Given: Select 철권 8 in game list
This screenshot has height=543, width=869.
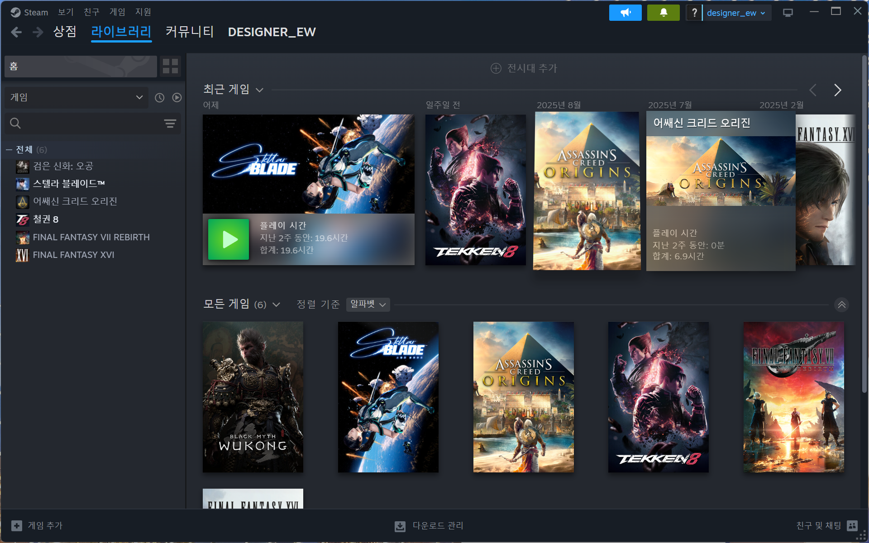Looking at the screenshot, I should [x=46, y=219].
